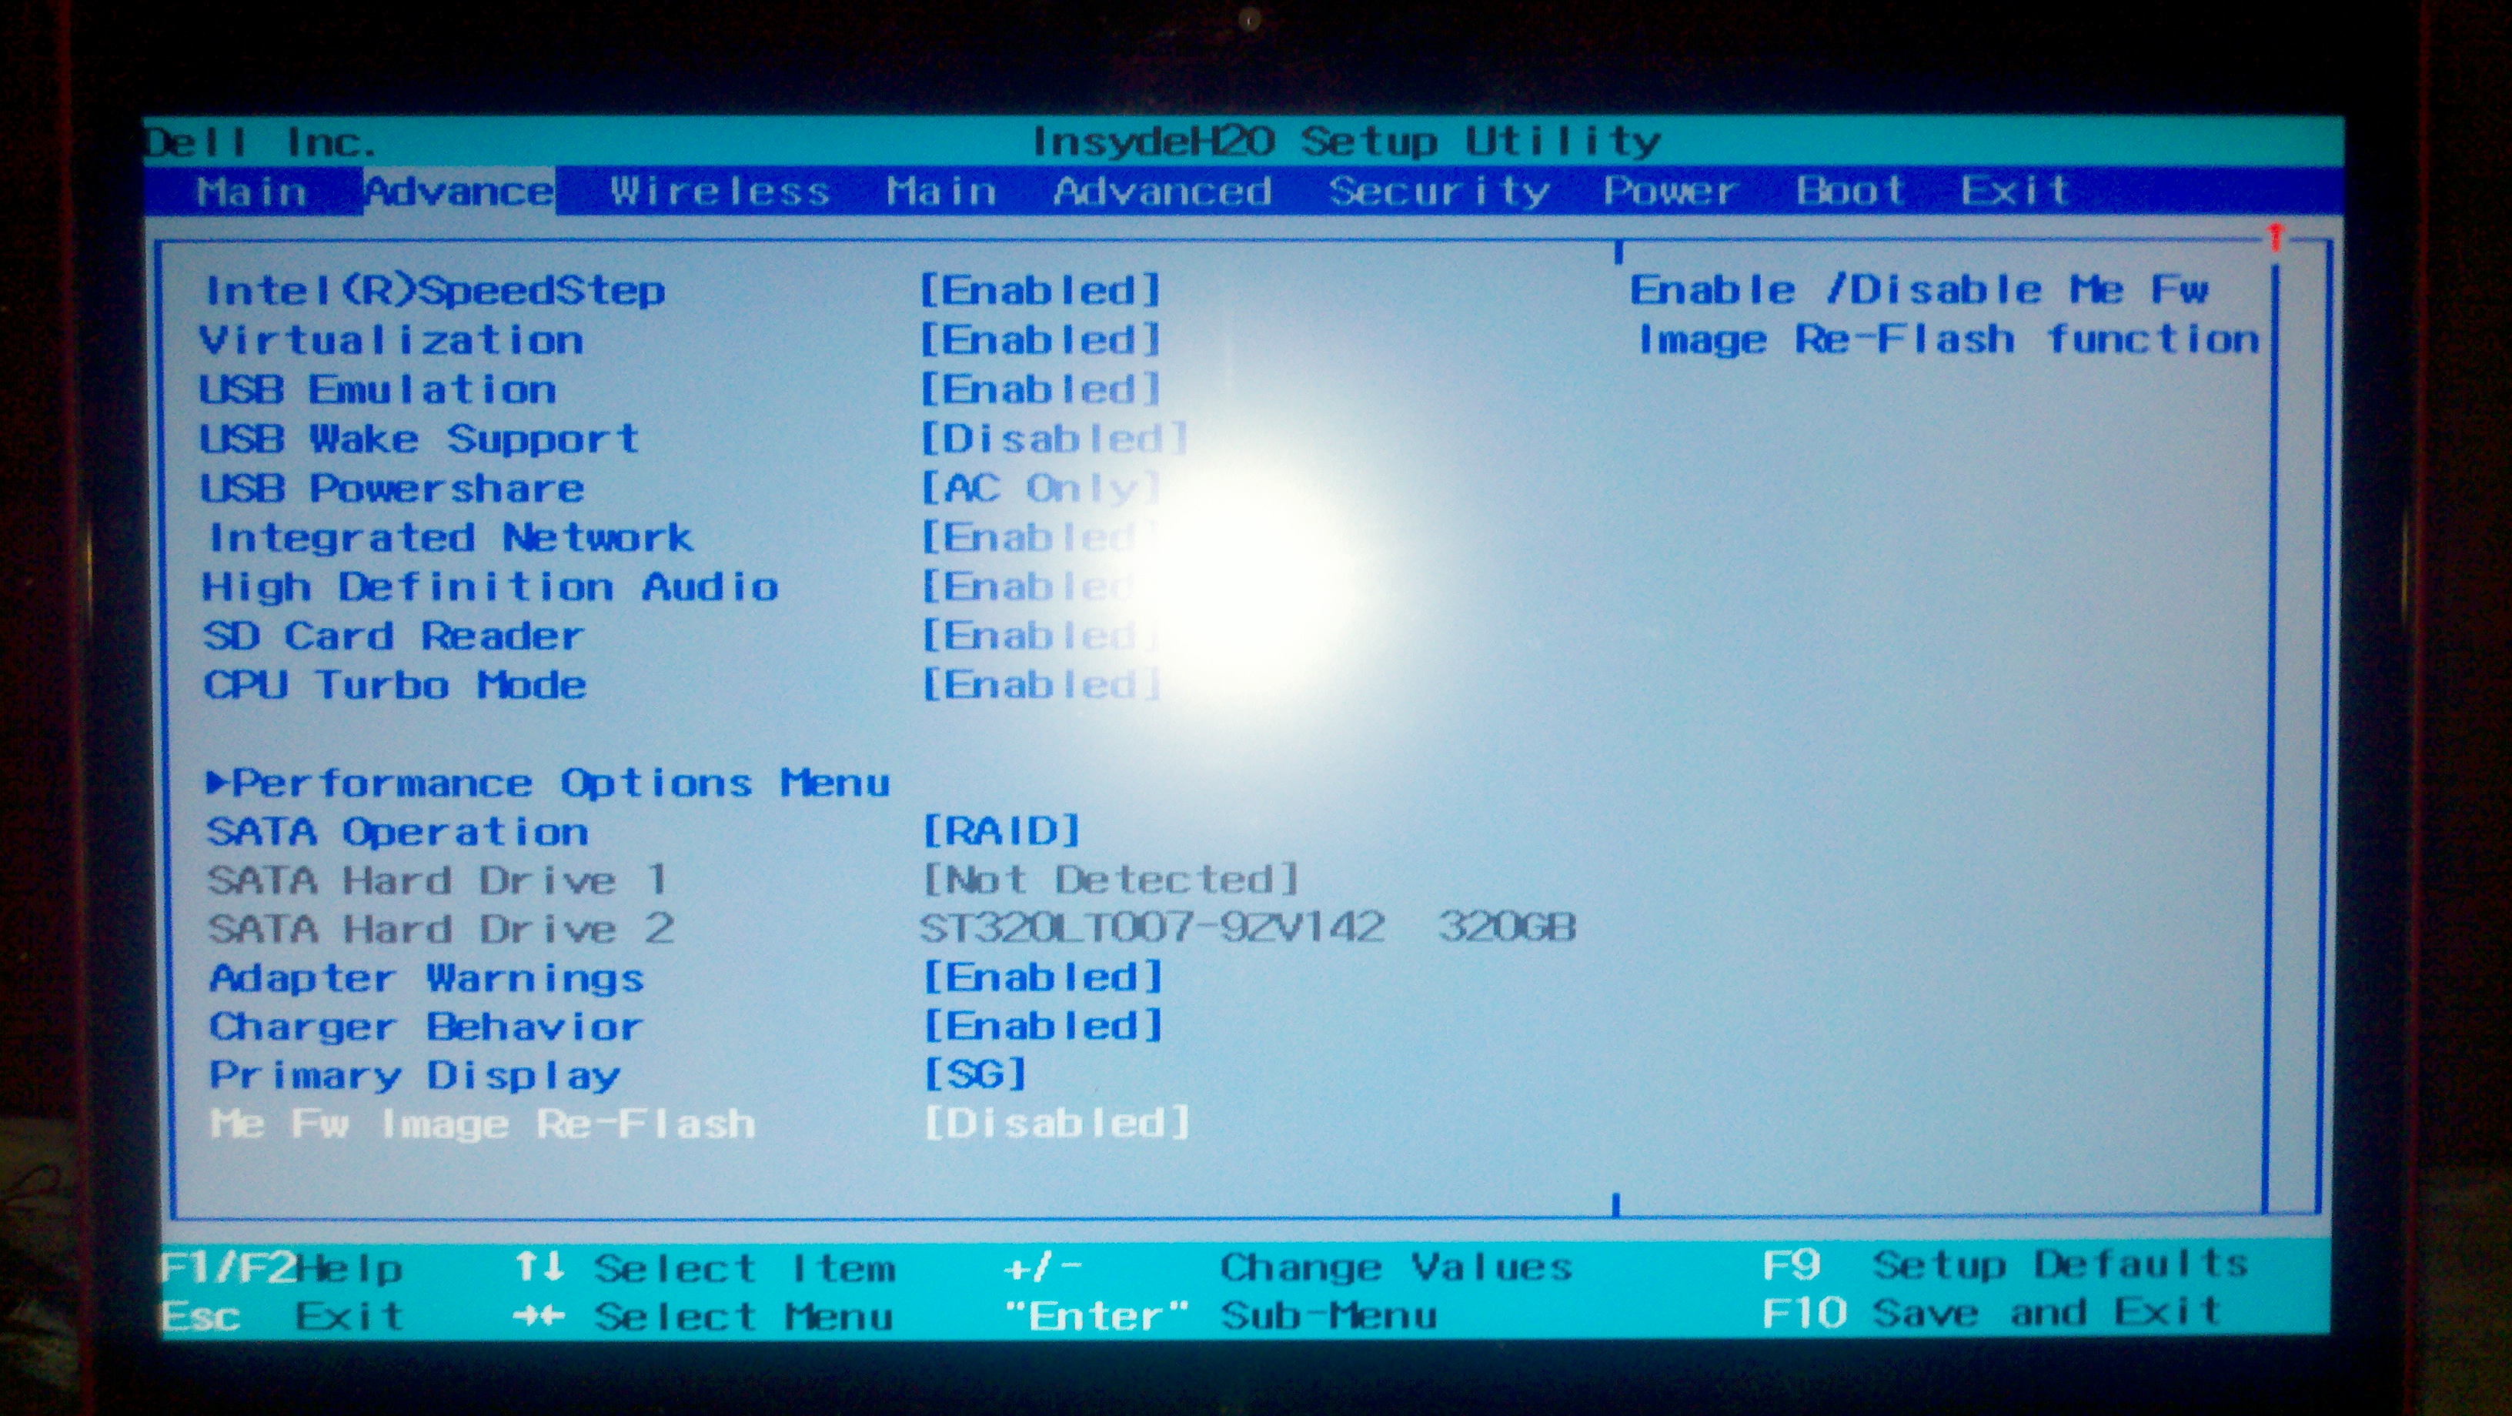Image resolution: width=2512 pixels, height=1416 pixels.
Task: Switch to the Exit tab
Action: 2015,190
